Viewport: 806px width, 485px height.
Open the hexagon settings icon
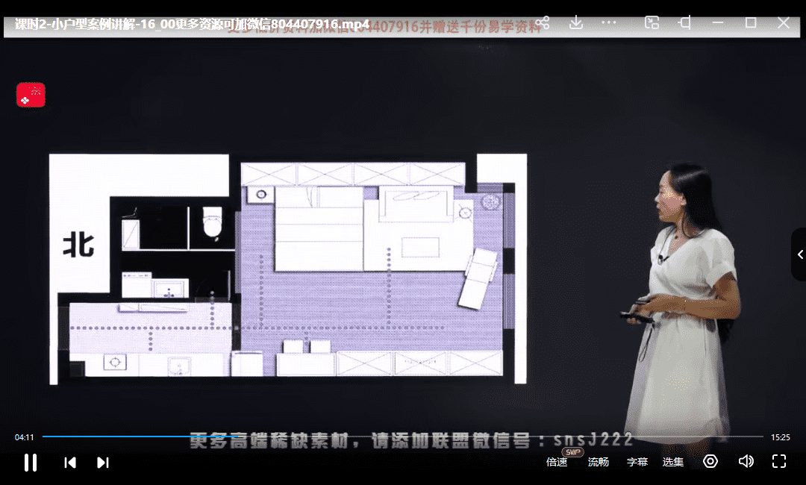pyautogui.click(x=710, y=461)
